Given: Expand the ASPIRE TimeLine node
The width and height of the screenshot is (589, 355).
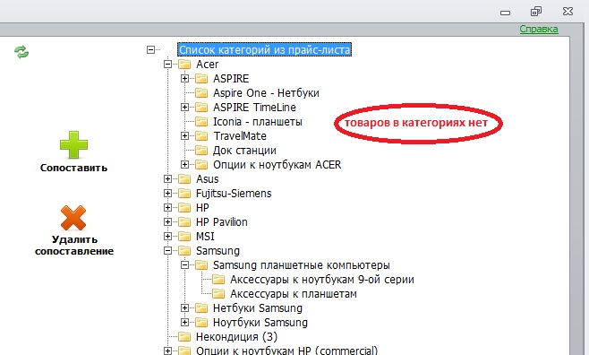Looking at the screenshot, I should tap(184, 108).
